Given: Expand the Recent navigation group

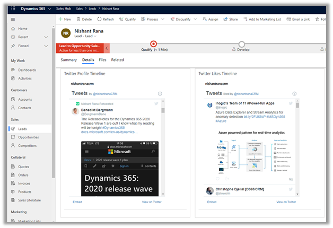Looking at the screenshot, I should tap(47, 38).
